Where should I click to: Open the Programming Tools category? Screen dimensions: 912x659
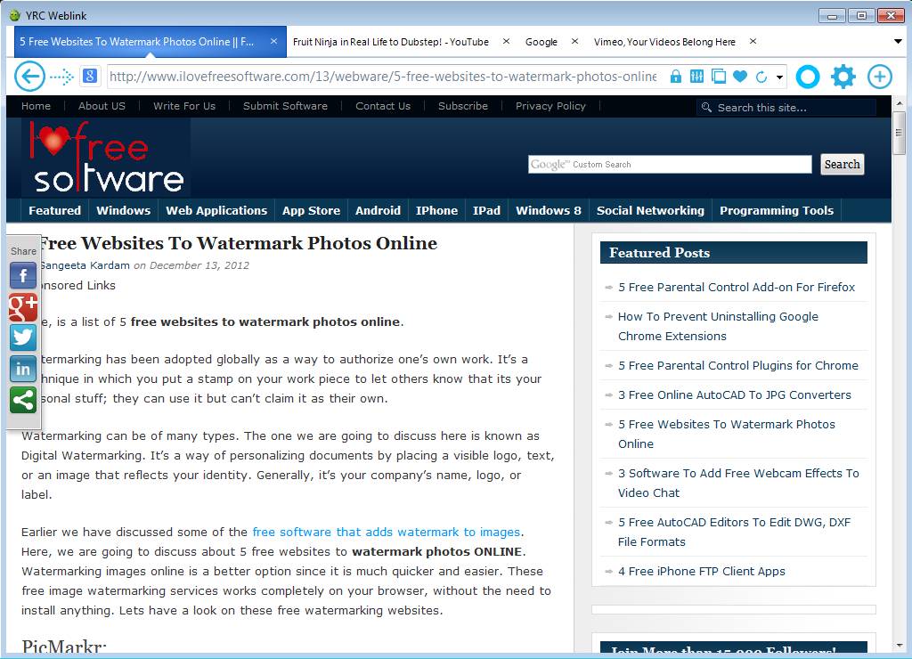point(777,210)
